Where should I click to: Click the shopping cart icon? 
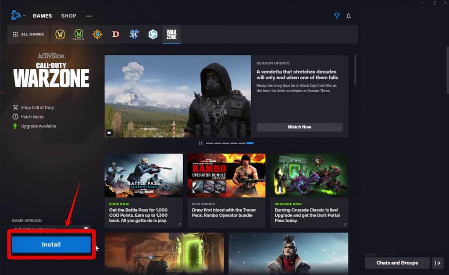pos(15,107)
